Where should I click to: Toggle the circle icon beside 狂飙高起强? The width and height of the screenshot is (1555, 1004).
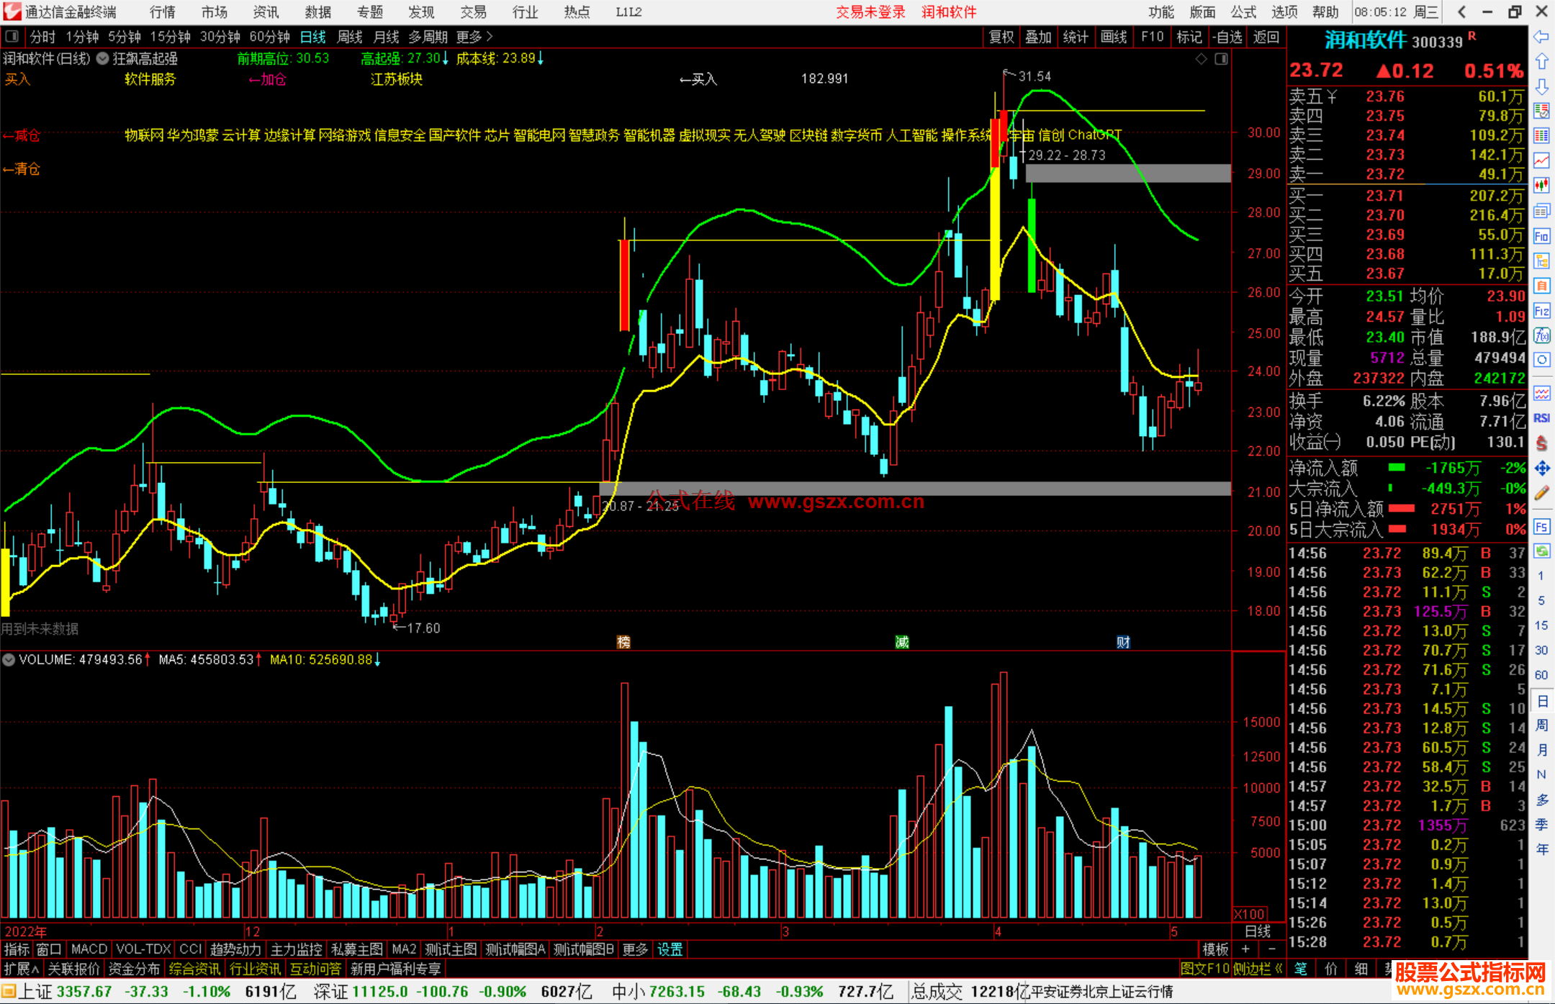(x=102, y=58)
